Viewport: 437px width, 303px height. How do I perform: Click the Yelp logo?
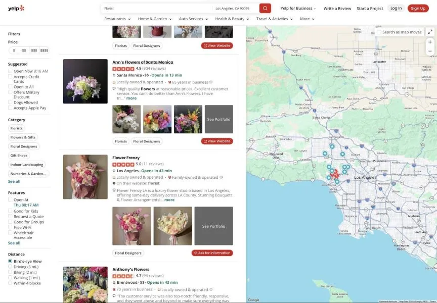(16, 9)
